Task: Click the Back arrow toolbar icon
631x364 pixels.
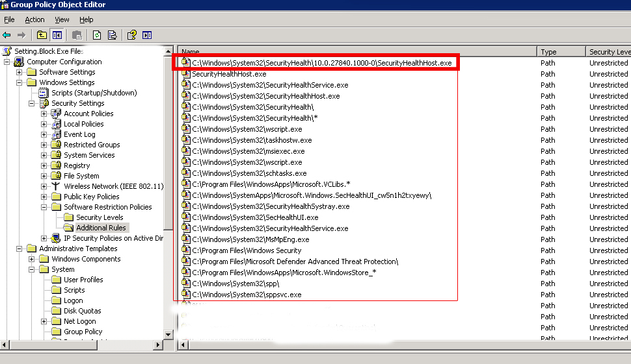Action: [x=7, y=35]
